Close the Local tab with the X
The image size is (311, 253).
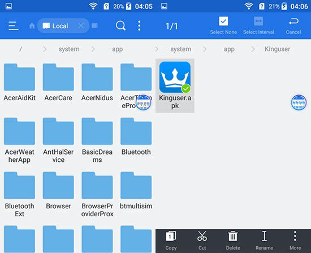pyautogui.click(x=81, y=26)
